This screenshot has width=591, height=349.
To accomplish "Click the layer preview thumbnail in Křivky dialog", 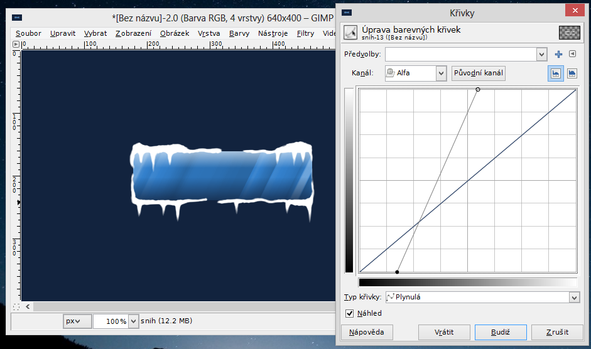I will tap(569, 33).
